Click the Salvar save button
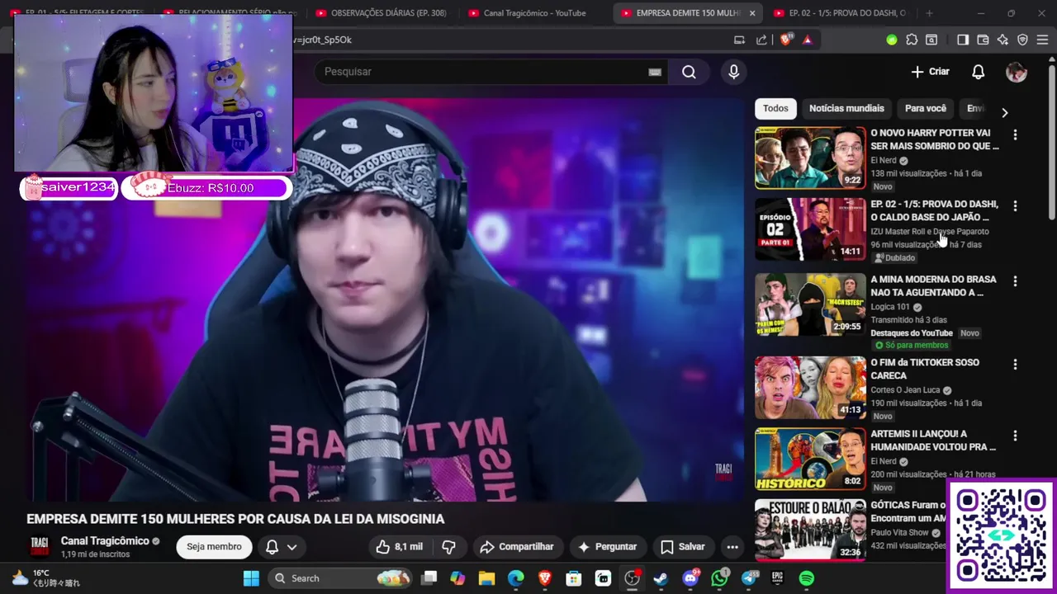 coord(683,546)
